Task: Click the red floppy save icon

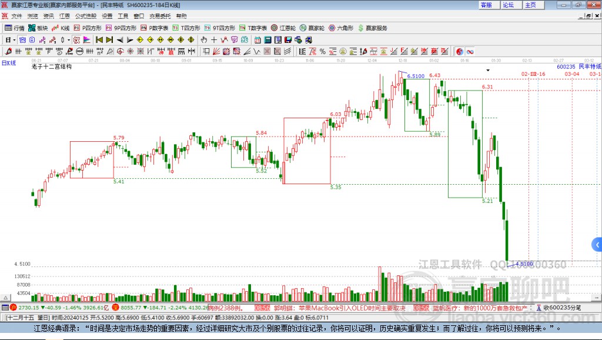Action: 288,40
